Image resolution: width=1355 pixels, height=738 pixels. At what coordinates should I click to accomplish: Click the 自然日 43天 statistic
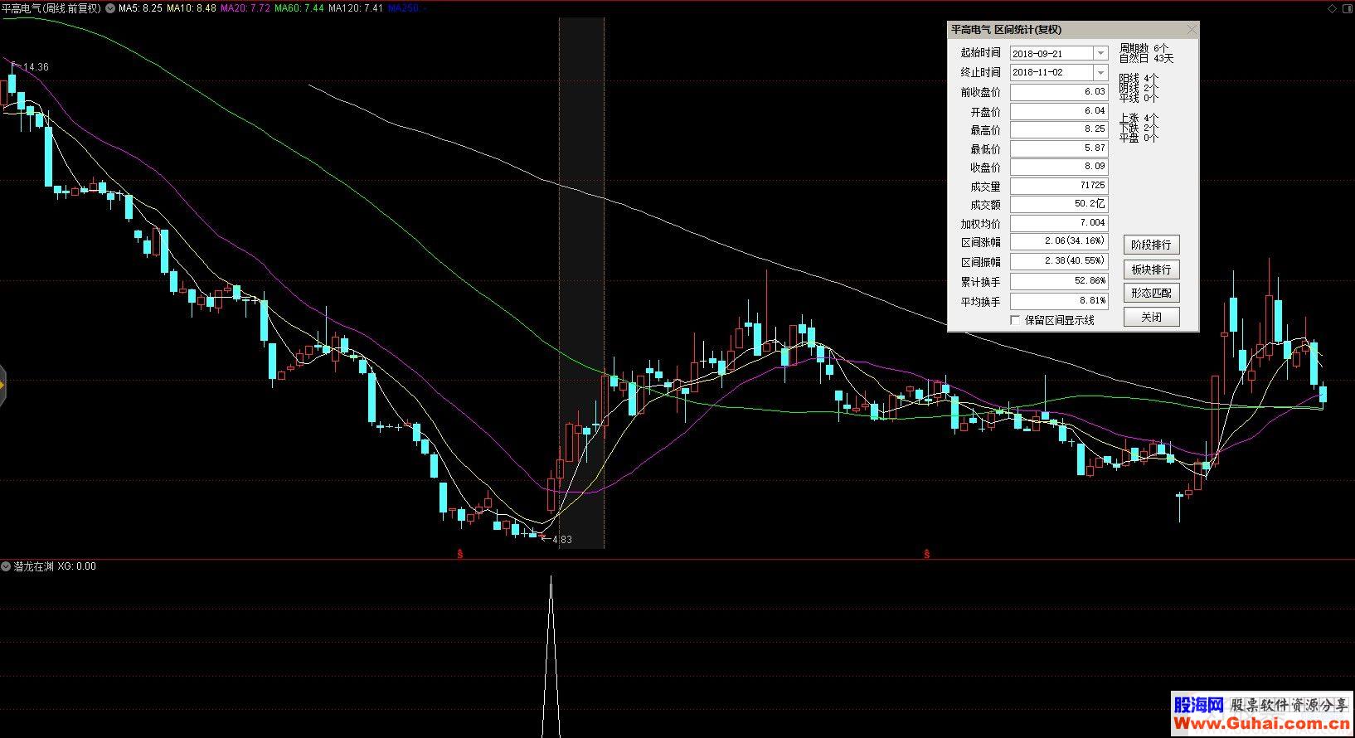click(1146, 59)
